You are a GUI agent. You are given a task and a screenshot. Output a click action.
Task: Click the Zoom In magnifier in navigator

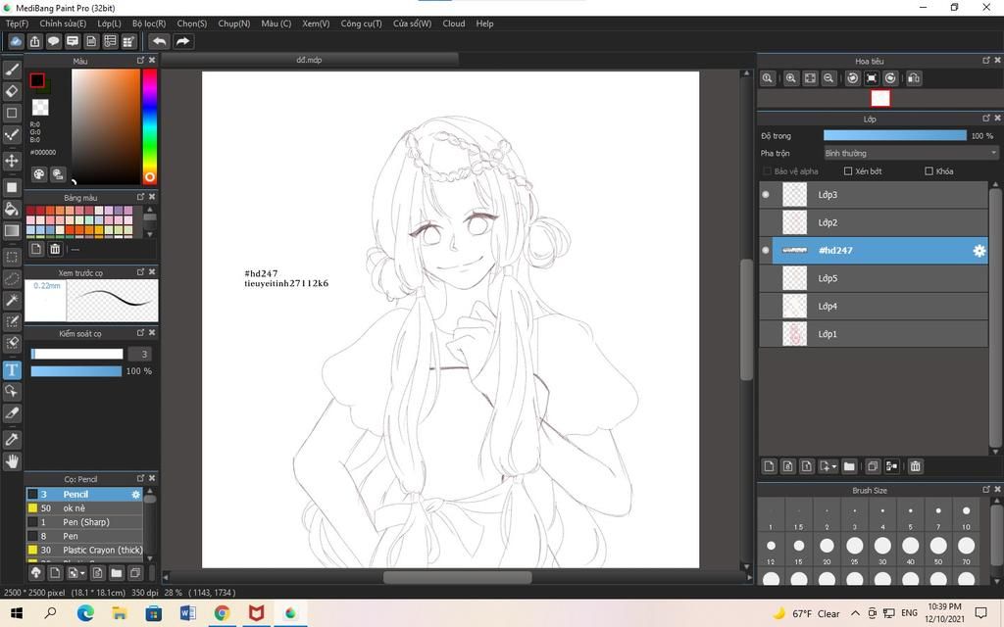click(791, 78)
